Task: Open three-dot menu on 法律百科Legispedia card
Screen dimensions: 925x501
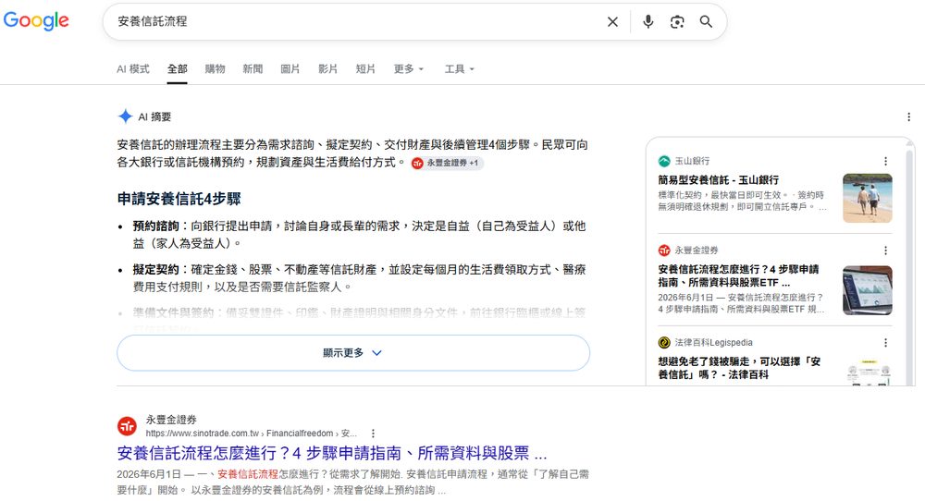Action: point(885,342)
